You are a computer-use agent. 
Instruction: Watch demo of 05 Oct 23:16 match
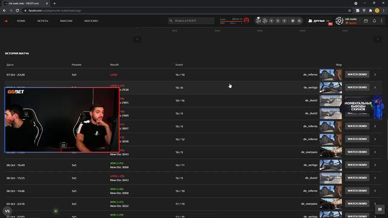357,203
